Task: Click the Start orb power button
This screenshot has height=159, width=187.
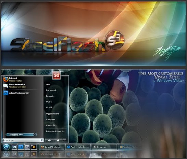Action: (6, 147)
